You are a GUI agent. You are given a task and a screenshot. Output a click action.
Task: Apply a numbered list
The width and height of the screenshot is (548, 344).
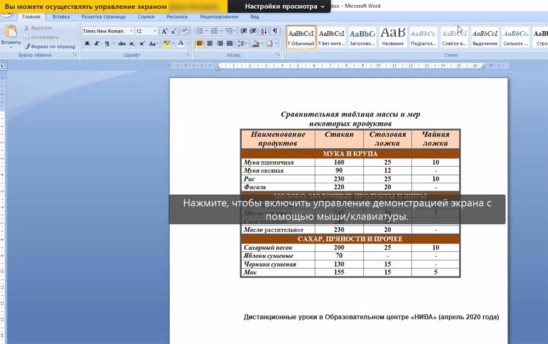(x=215, y=31)
